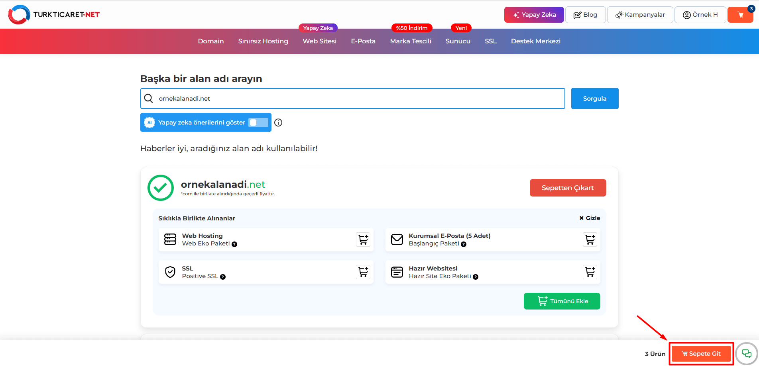
Task: Add Kurumsal E-Posta package to cart
Action: coord(590,239)
